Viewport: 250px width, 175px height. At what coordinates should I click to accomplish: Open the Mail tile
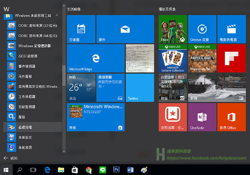[x=125, y=30]
